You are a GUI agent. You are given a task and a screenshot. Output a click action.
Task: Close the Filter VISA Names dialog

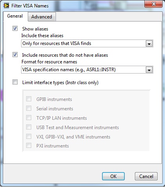coord(153,4)
